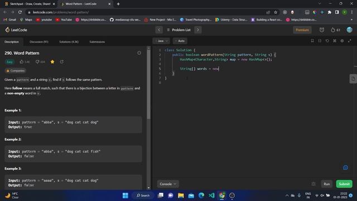
Task: Toggle editor fullscreen icon
Action: click(350, 41)
